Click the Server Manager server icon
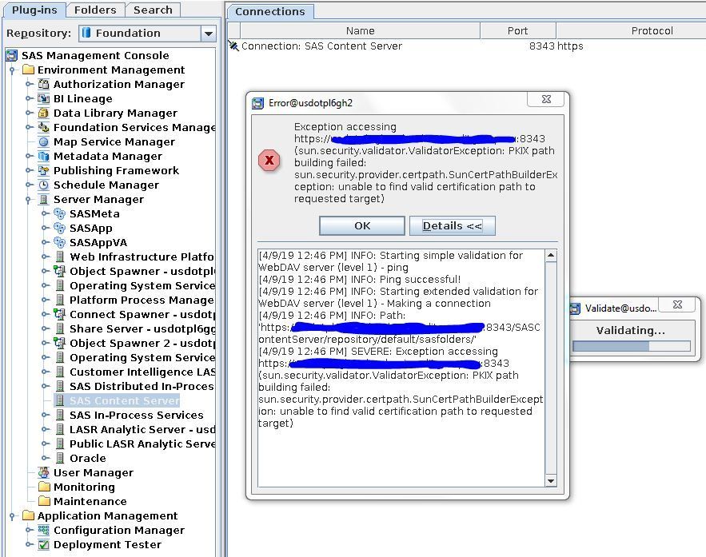 (44, 199)
